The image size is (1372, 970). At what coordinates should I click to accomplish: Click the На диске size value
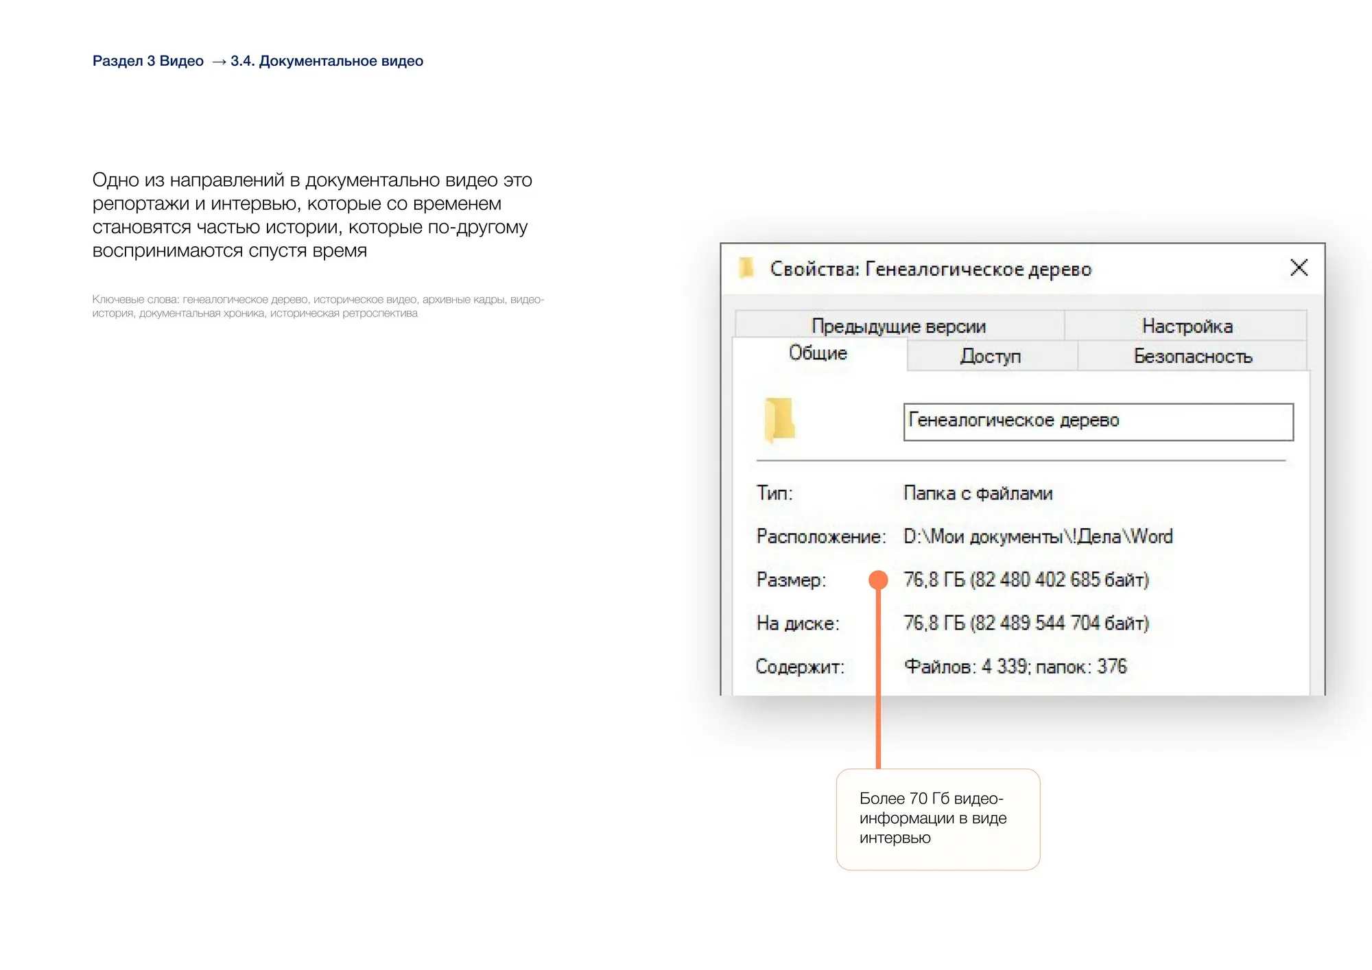(1026, 623)
